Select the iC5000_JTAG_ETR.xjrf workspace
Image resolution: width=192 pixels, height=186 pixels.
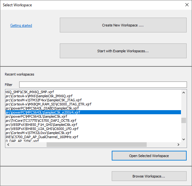click(x=48, y=104)
